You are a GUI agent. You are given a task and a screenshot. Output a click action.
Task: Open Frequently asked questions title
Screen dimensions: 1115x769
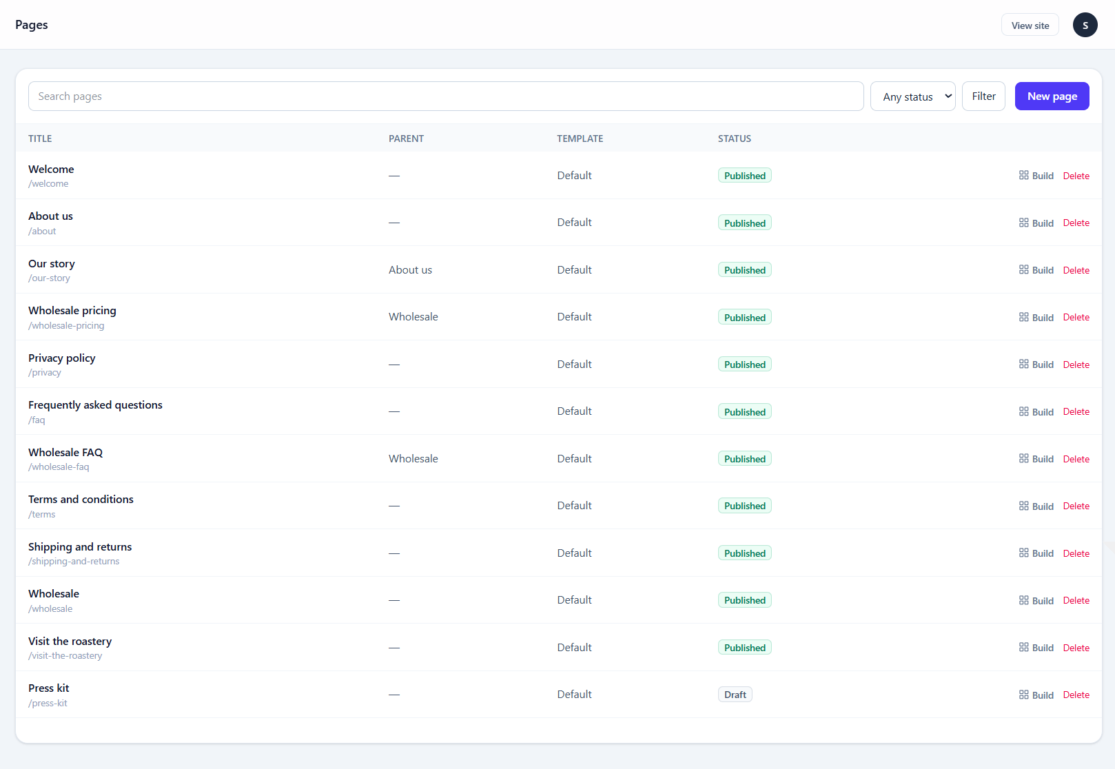click(x=95, y=405)
